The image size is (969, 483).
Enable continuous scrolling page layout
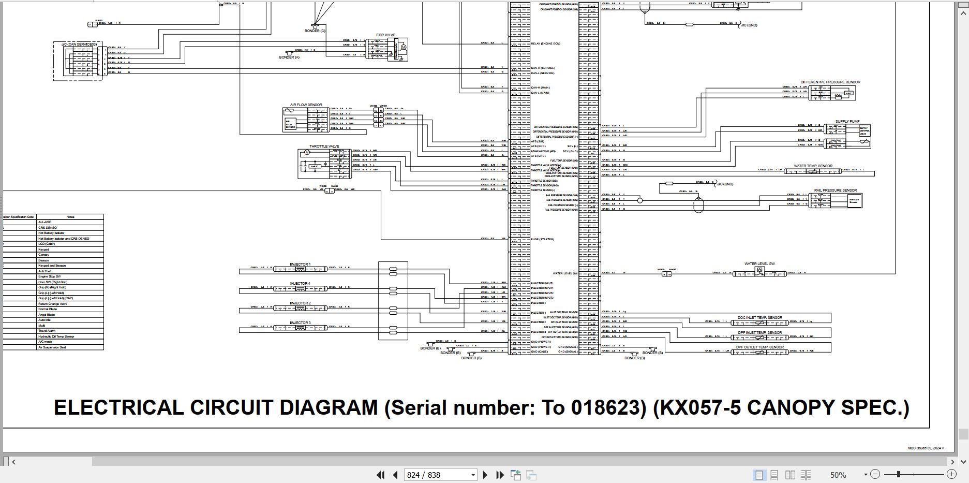[x=774, y=475]
